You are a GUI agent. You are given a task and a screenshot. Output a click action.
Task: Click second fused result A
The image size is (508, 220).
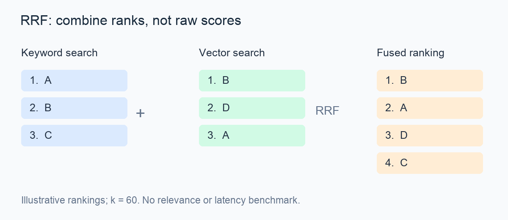(x=430, y=108)
